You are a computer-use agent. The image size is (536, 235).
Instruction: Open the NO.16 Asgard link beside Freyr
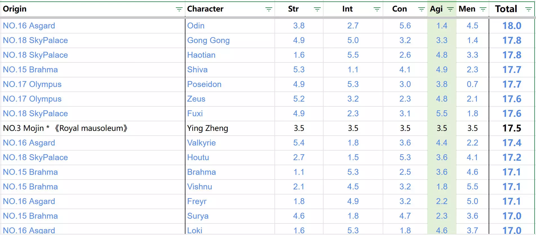[x=29, y=201]
